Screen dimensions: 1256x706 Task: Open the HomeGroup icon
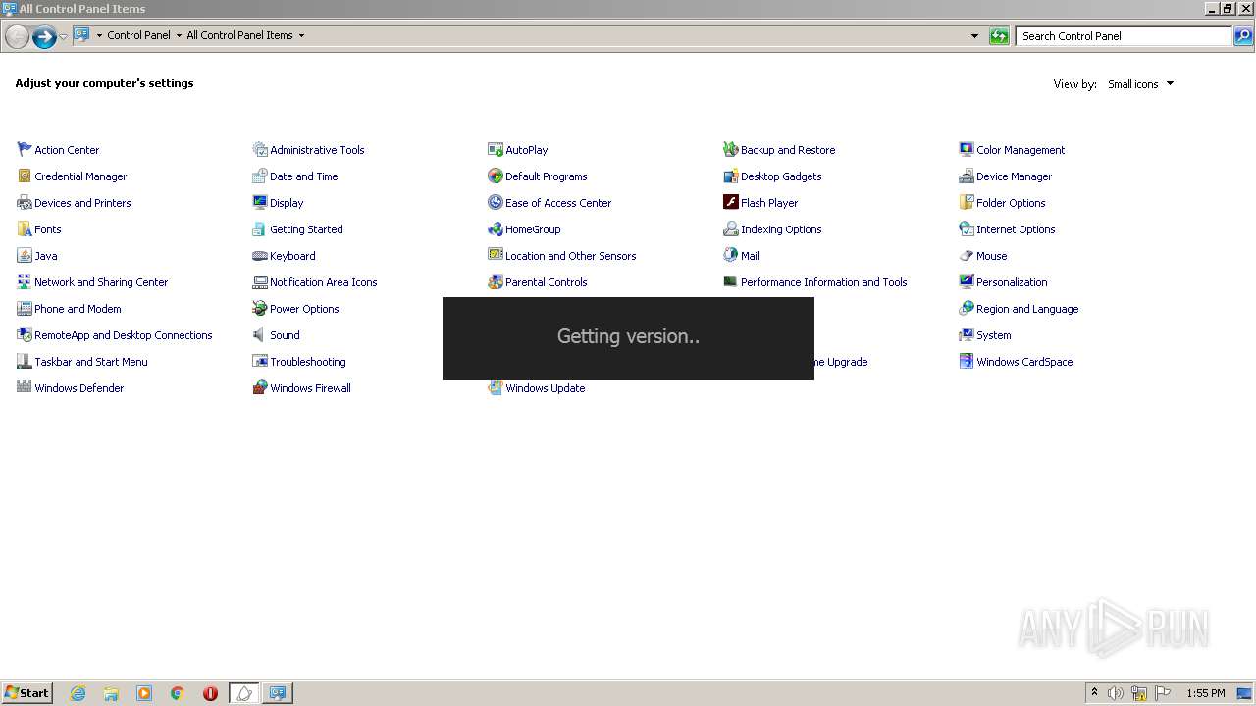coord(496,229)
